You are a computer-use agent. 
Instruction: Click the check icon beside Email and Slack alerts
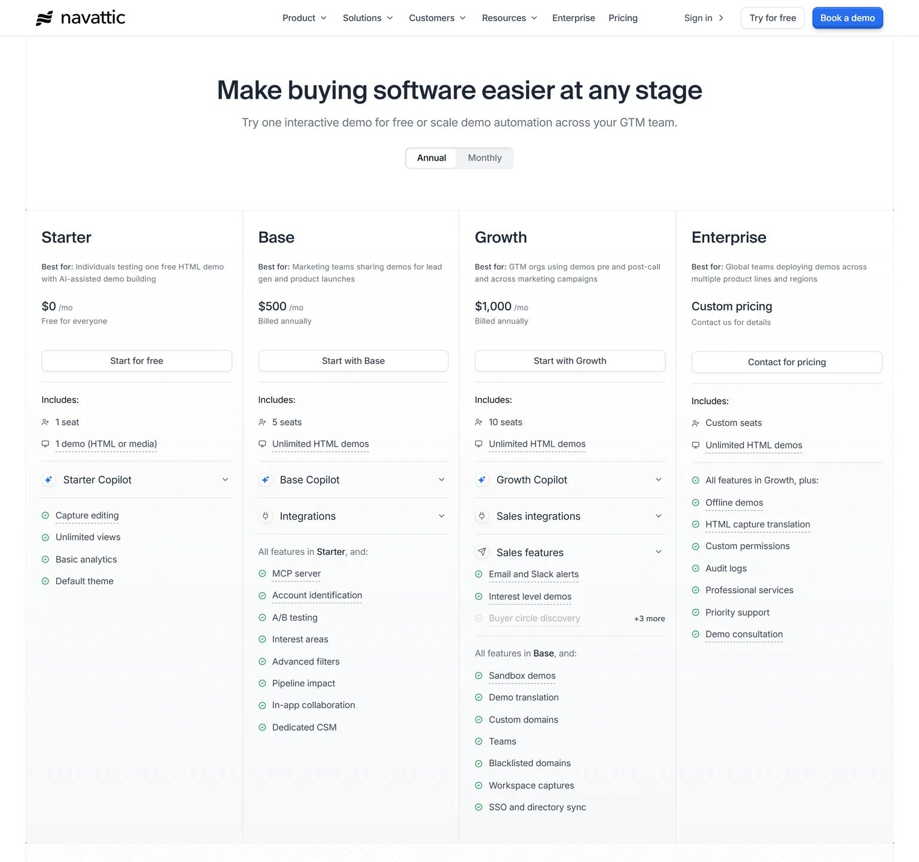pyautogui.click(x=479, y=574)
